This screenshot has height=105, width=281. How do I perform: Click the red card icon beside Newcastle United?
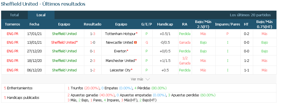coord(135,43)
